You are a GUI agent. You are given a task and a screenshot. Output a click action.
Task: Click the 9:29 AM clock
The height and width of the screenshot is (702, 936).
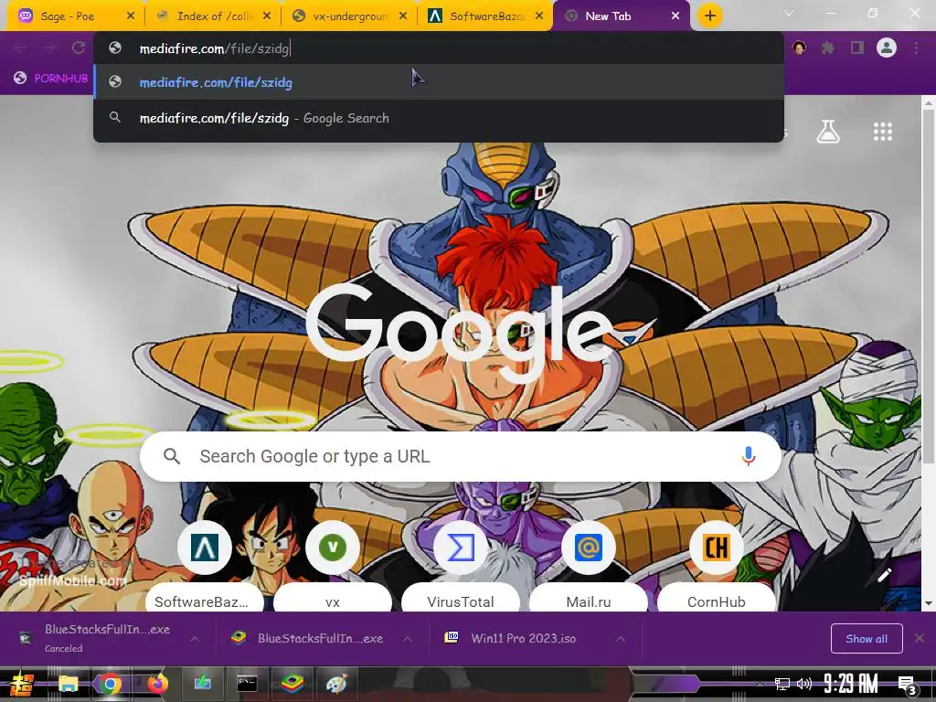tap(851, 684)
